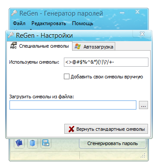Viewport: 167px width, 168px height.
Task: Select the Специальные символы tab
Action: 39,46
